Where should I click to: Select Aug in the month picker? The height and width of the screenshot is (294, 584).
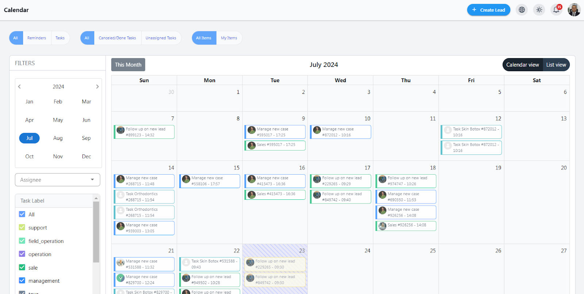58,138
